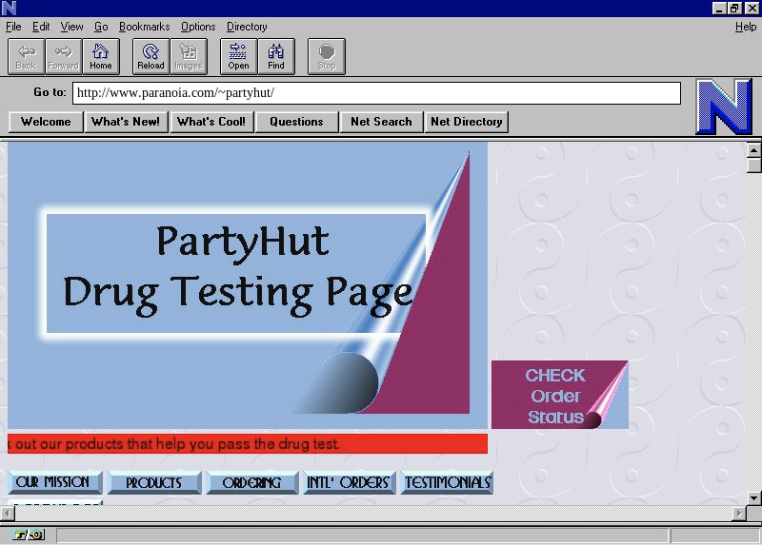The height and width of the screenshot is (545, 762).
Task: Click Check Order Status image
Action: [559, 395]
